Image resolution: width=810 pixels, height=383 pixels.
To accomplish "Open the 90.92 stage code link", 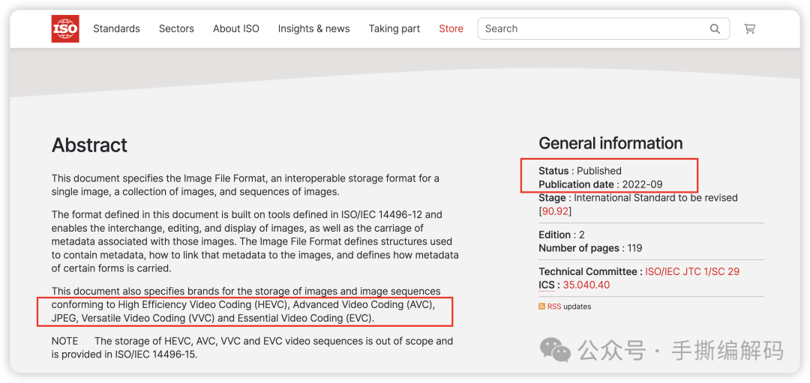I will 555,211.
